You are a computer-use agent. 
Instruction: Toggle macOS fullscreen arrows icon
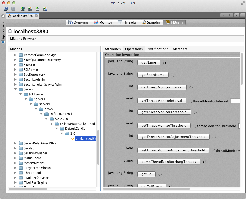243,3
